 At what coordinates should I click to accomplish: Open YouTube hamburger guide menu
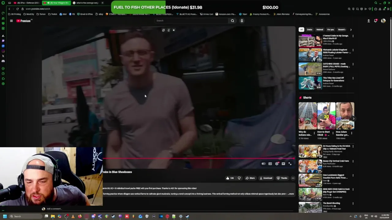(11, 21)
